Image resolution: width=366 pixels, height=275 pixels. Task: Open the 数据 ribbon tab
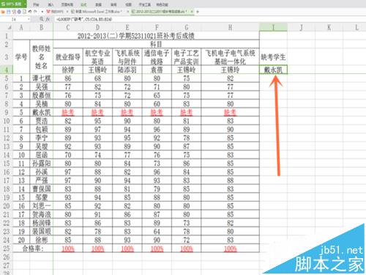[x=98, y=4]
